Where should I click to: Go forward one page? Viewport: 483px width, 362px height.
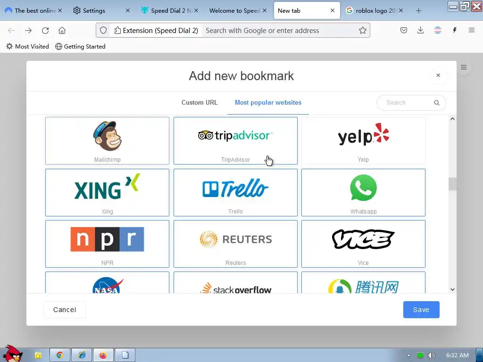pos(28,30)
